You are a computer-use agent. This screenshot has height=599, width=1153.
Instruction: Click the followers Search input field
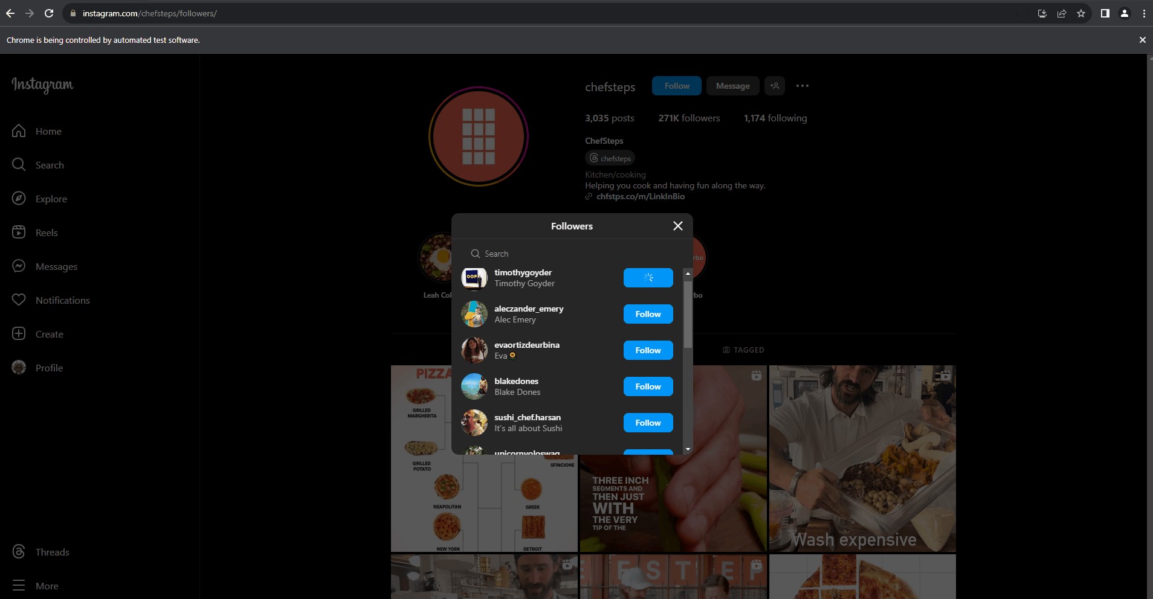click(x=572, y=254)
